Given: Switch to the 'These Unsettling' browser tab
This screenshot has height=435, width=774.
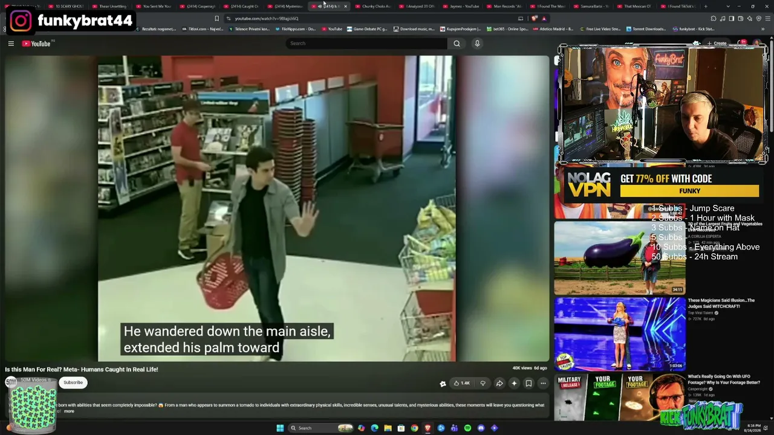Looking at the screenshot, I should (110, 6).
